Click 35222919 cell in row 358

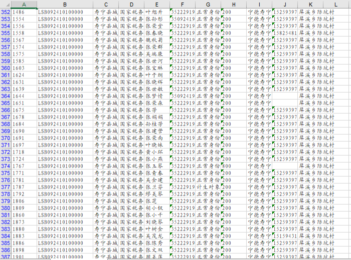pyautogui.click(x=183, y=54)
